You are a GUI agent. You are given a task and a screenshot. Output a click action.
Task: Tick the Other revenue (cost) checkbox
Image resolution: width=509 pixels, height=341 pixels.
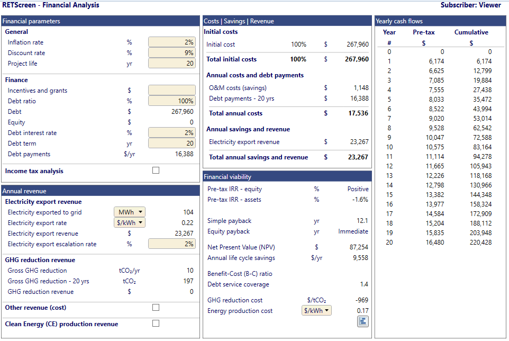(x=156, y=307)
